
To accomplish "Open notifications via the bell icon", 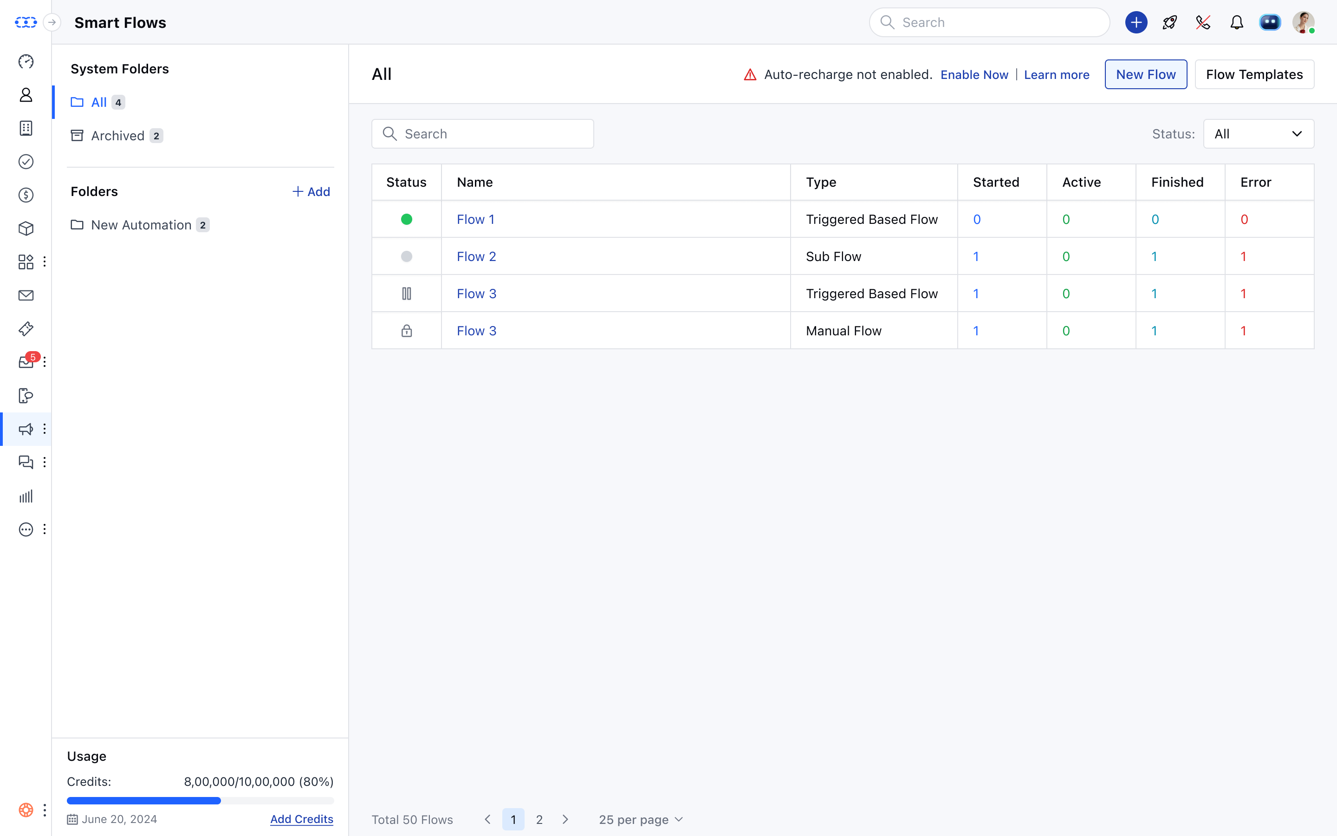I will coord(1236,22).
